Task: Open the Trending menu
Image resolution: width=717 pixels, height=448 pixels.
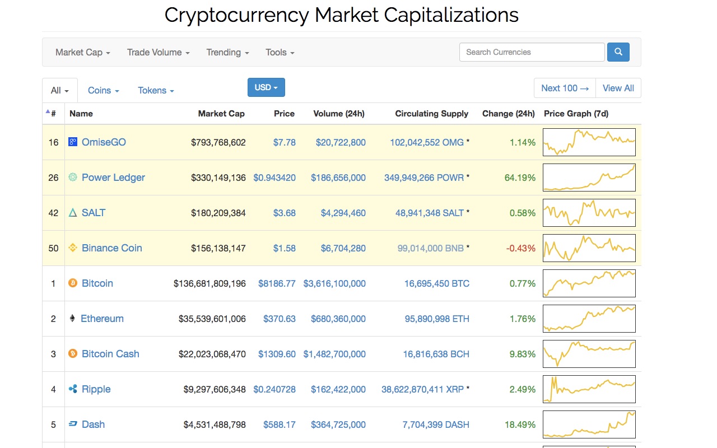Action: pos(227,52)
